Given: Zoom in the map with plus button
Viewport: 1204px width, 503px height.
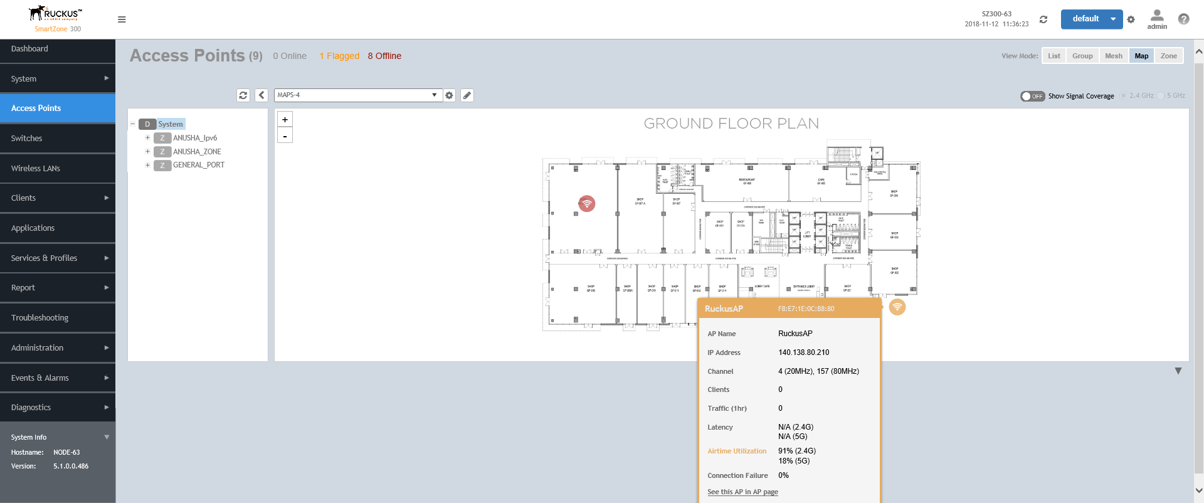Looking at the screenshot, I should pos(285,119).
